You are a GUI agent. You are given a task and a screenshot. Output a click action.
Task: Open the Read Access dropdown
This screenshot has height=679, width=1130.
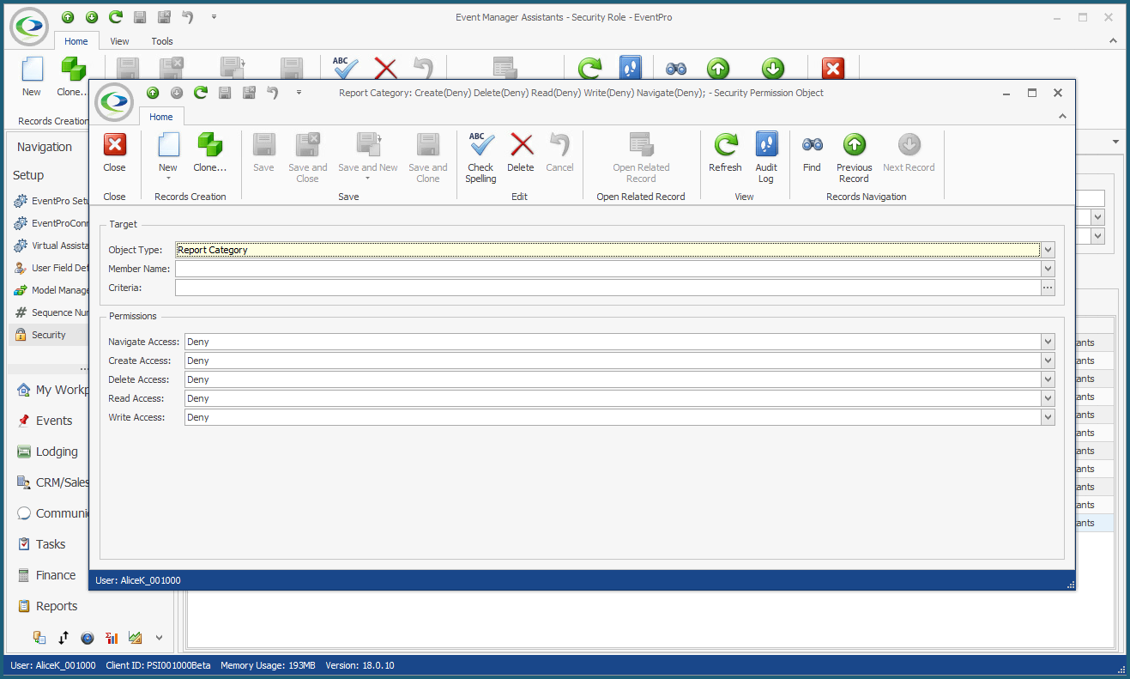coord(1048,398)
